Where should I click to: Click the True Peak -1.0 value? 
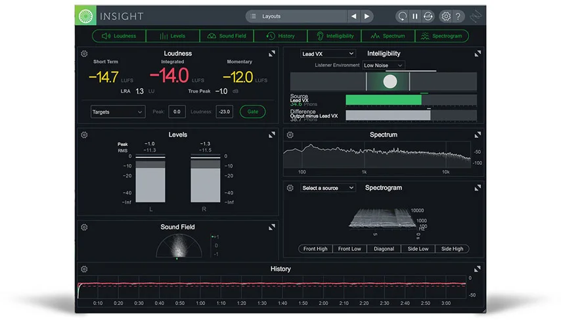tap(221, 91)
